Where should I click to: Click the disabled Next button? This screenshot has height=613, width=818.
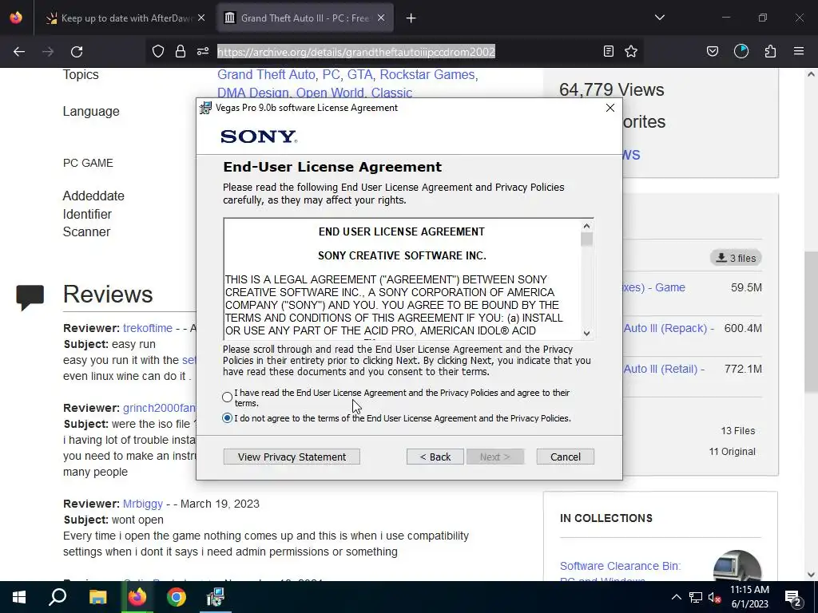pos(495,457)
